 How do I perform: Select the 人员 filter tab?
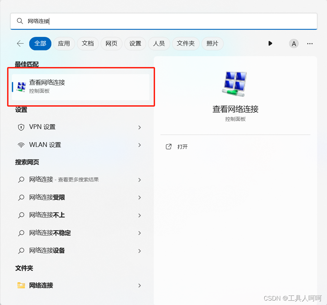point(159,44)
